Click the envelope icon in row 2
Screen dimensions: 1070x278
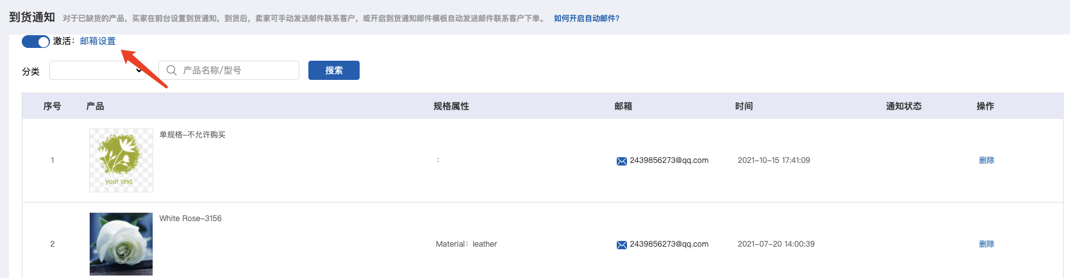coord(622,245)
